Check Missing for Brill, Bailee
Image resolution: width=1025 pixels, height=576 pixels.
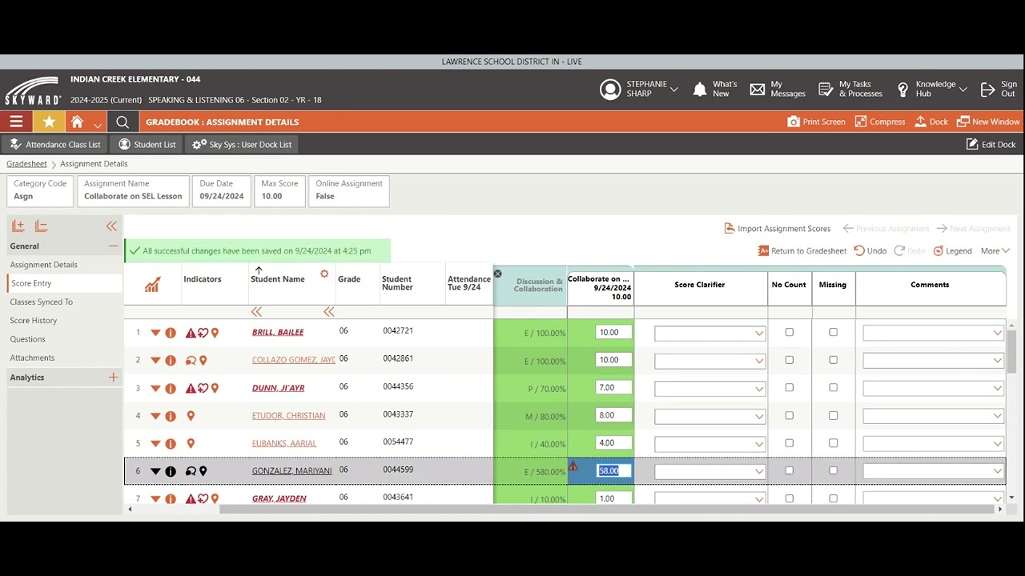tap(833, 332)
